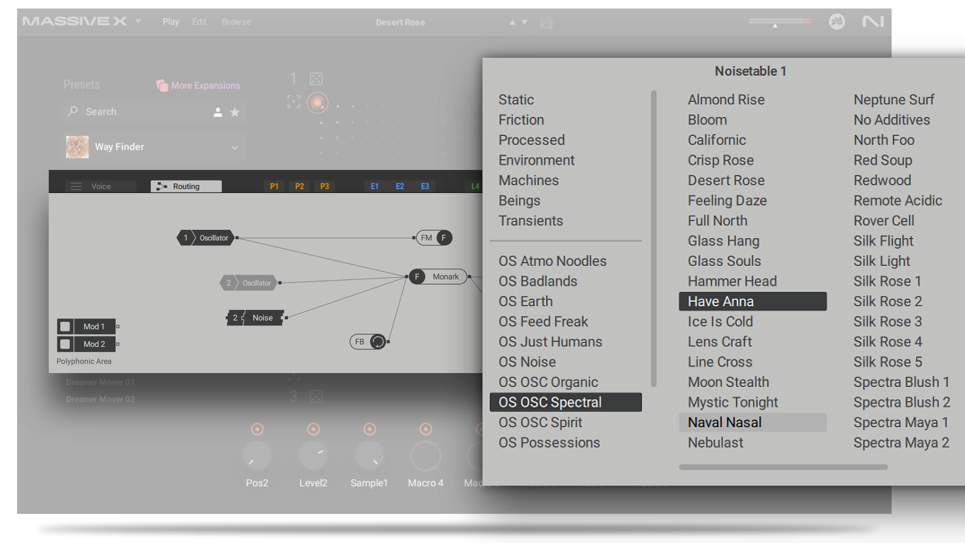Select the Neptune Surf noisetable
965x543 pixels.
(x=894, y=100)
